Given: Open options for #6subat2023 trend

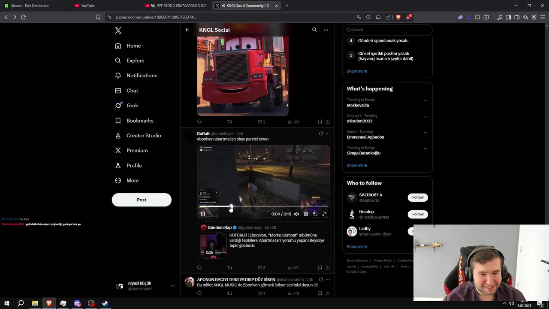Looking at the screenshot, I should click(425, 117).
